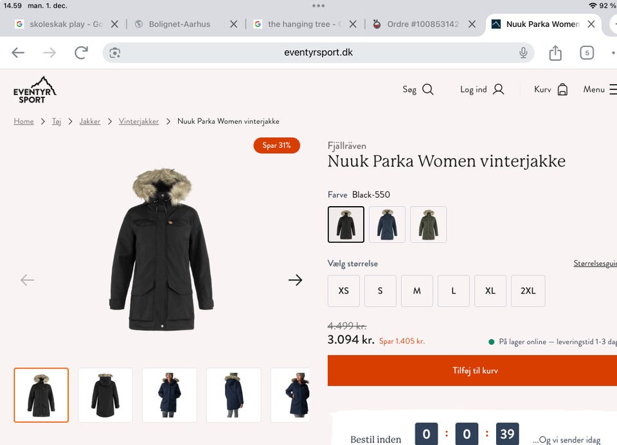Close the hanging tree tab
The height and width of the screenshot is (445, 617).
(353, 24)
